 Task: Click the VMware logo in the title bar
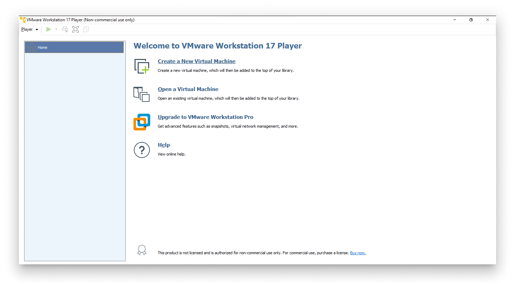point(23,20)
